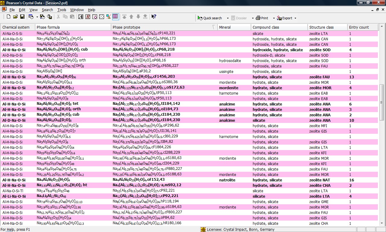Click the application icon left of File menu
The image size is (386, 232).
pos(4,10)
